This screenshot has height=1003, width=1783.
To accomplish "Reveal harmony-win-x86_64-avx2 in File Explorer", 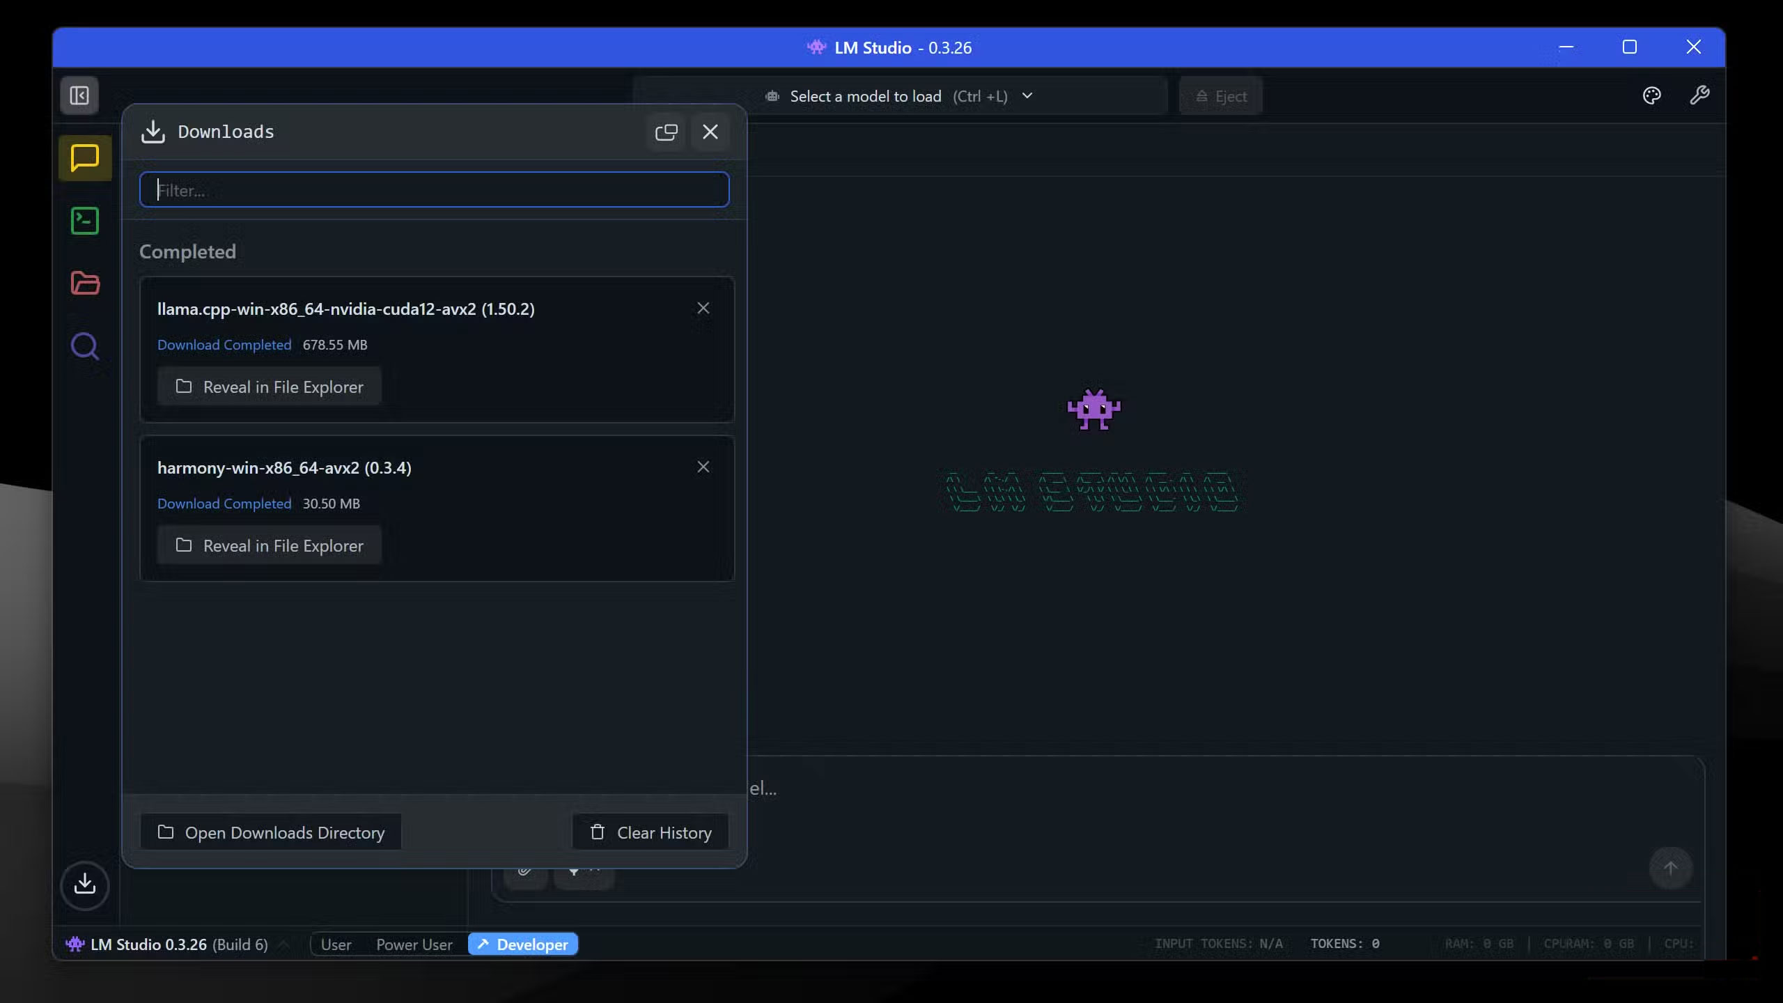I will click(x=270, y=546).
